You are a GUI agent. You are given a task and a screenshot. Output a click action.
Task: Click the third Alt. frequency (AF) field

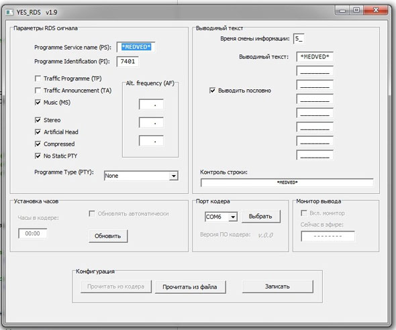tap(151, 141)
